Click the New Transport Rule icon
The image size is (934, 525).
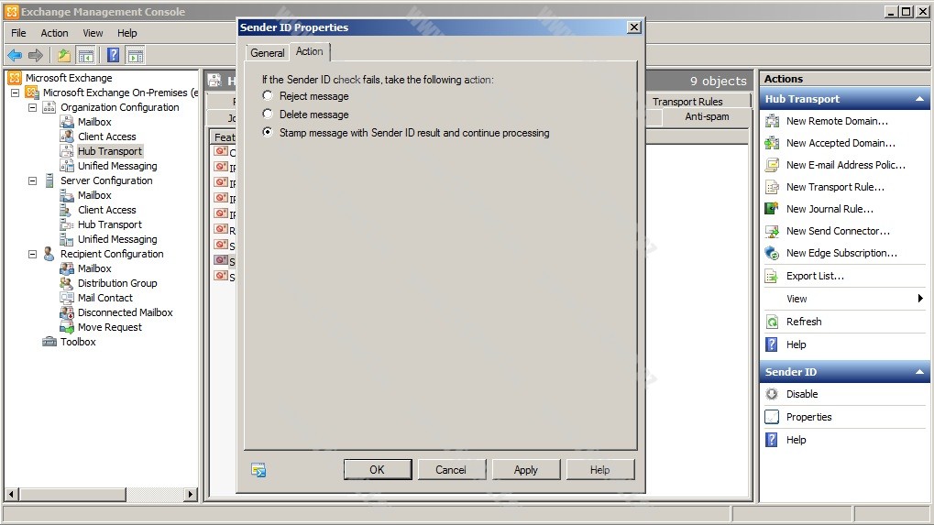coord(772,187)
